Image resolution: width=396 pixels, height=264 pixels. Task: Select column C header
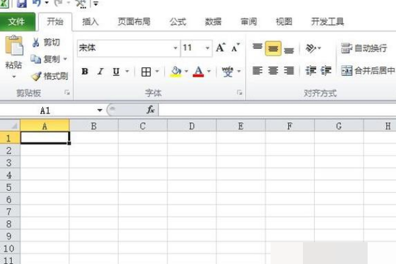(x=143, y=126)
